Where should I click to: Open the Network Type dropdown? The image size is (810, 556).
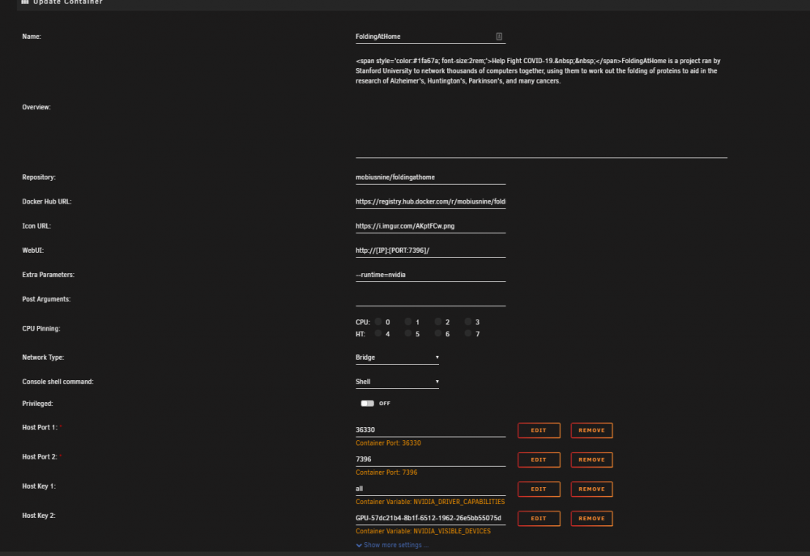[x=397, y=357]
